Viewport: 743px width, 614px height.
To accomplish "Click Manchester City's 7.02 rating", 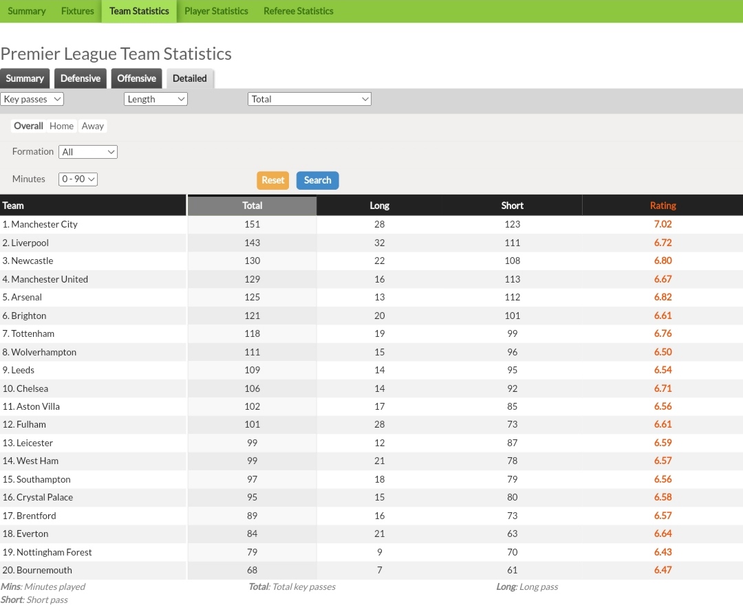I will coord(663,224).
